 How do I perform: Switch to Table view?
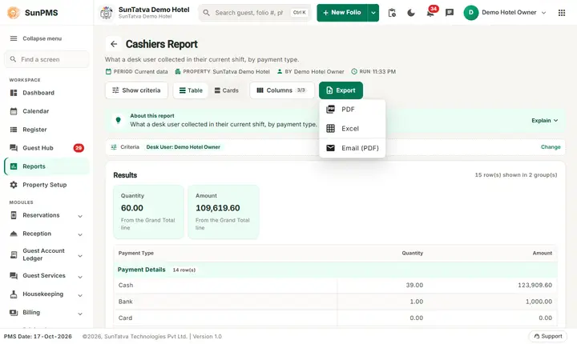pos(191,90)
